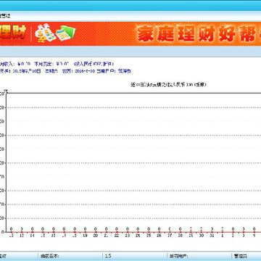Select the data point for day 24

pos(138,232)
